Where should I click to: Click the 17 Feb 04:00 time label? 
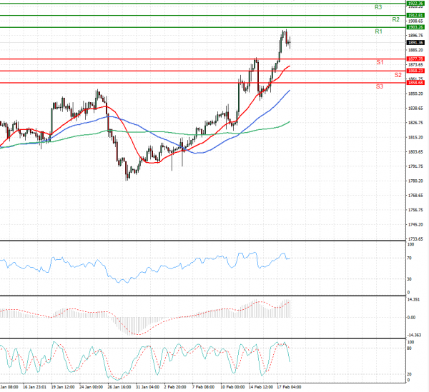(289, 387)
